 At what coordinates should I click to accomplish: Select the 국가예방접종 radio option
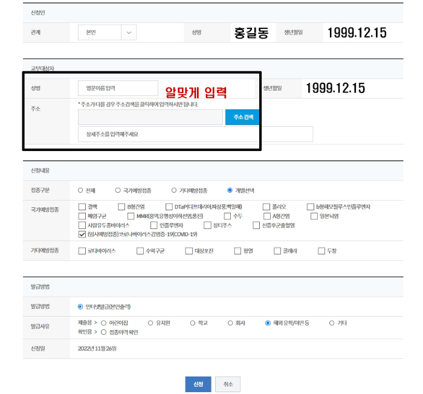coord(118,190)
